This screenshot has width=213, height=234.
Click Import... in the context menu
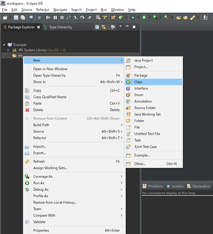[74, 146]
